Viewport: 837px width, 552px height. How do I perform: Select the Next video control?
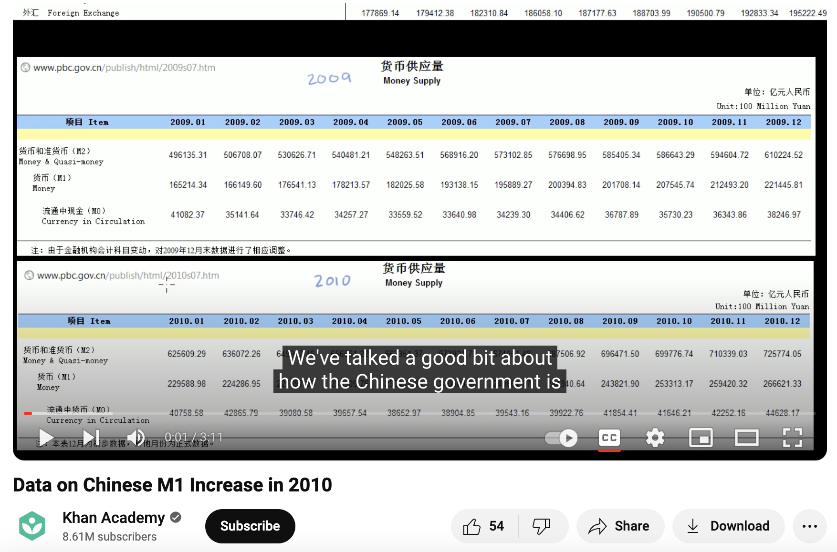90,437
